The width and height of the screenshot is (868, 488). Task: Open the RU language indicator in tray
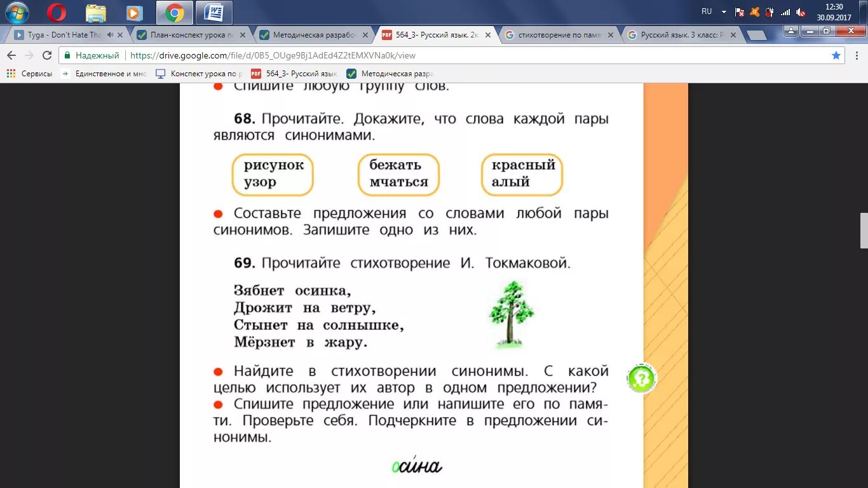[707, 11]
